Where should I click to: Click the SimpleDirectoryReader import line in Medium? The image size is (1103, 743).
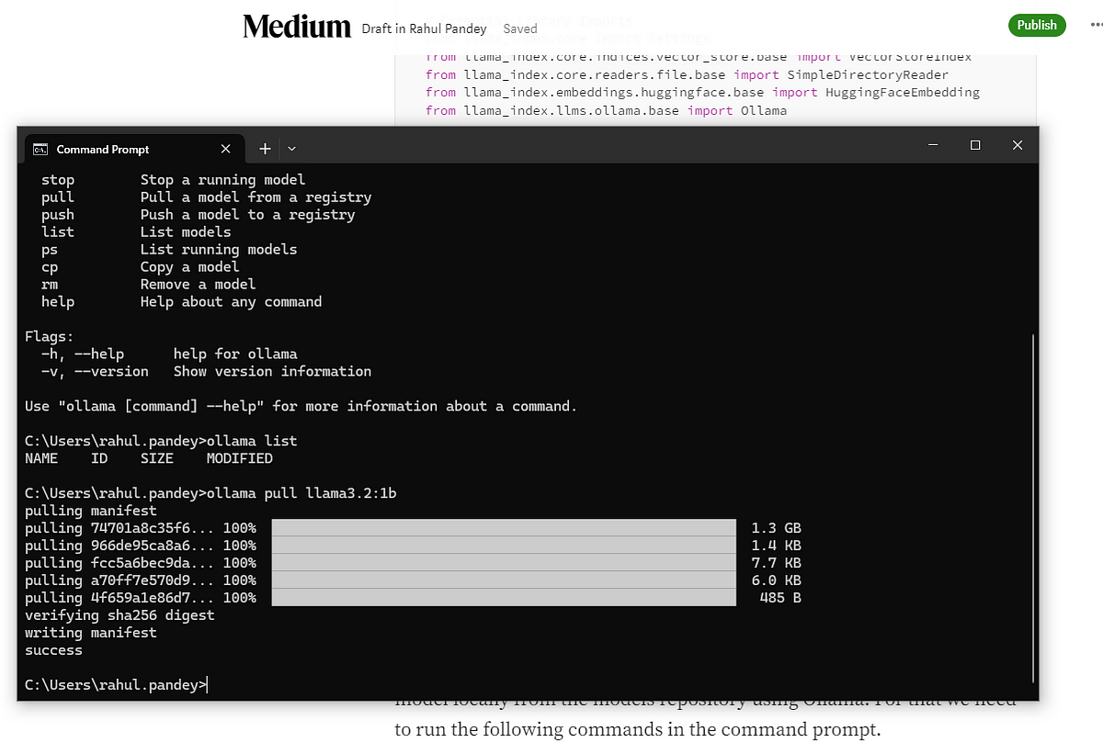click(x=687, y=74)
